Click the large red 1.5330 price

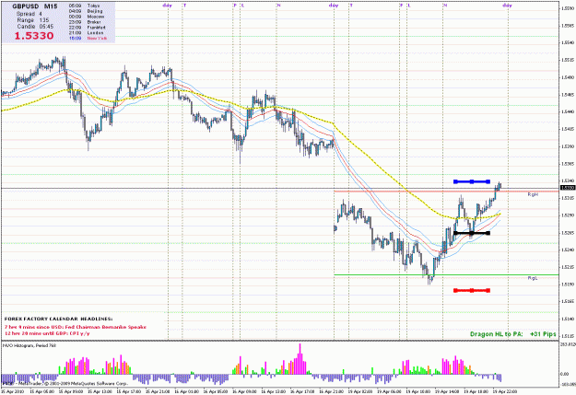34,36
